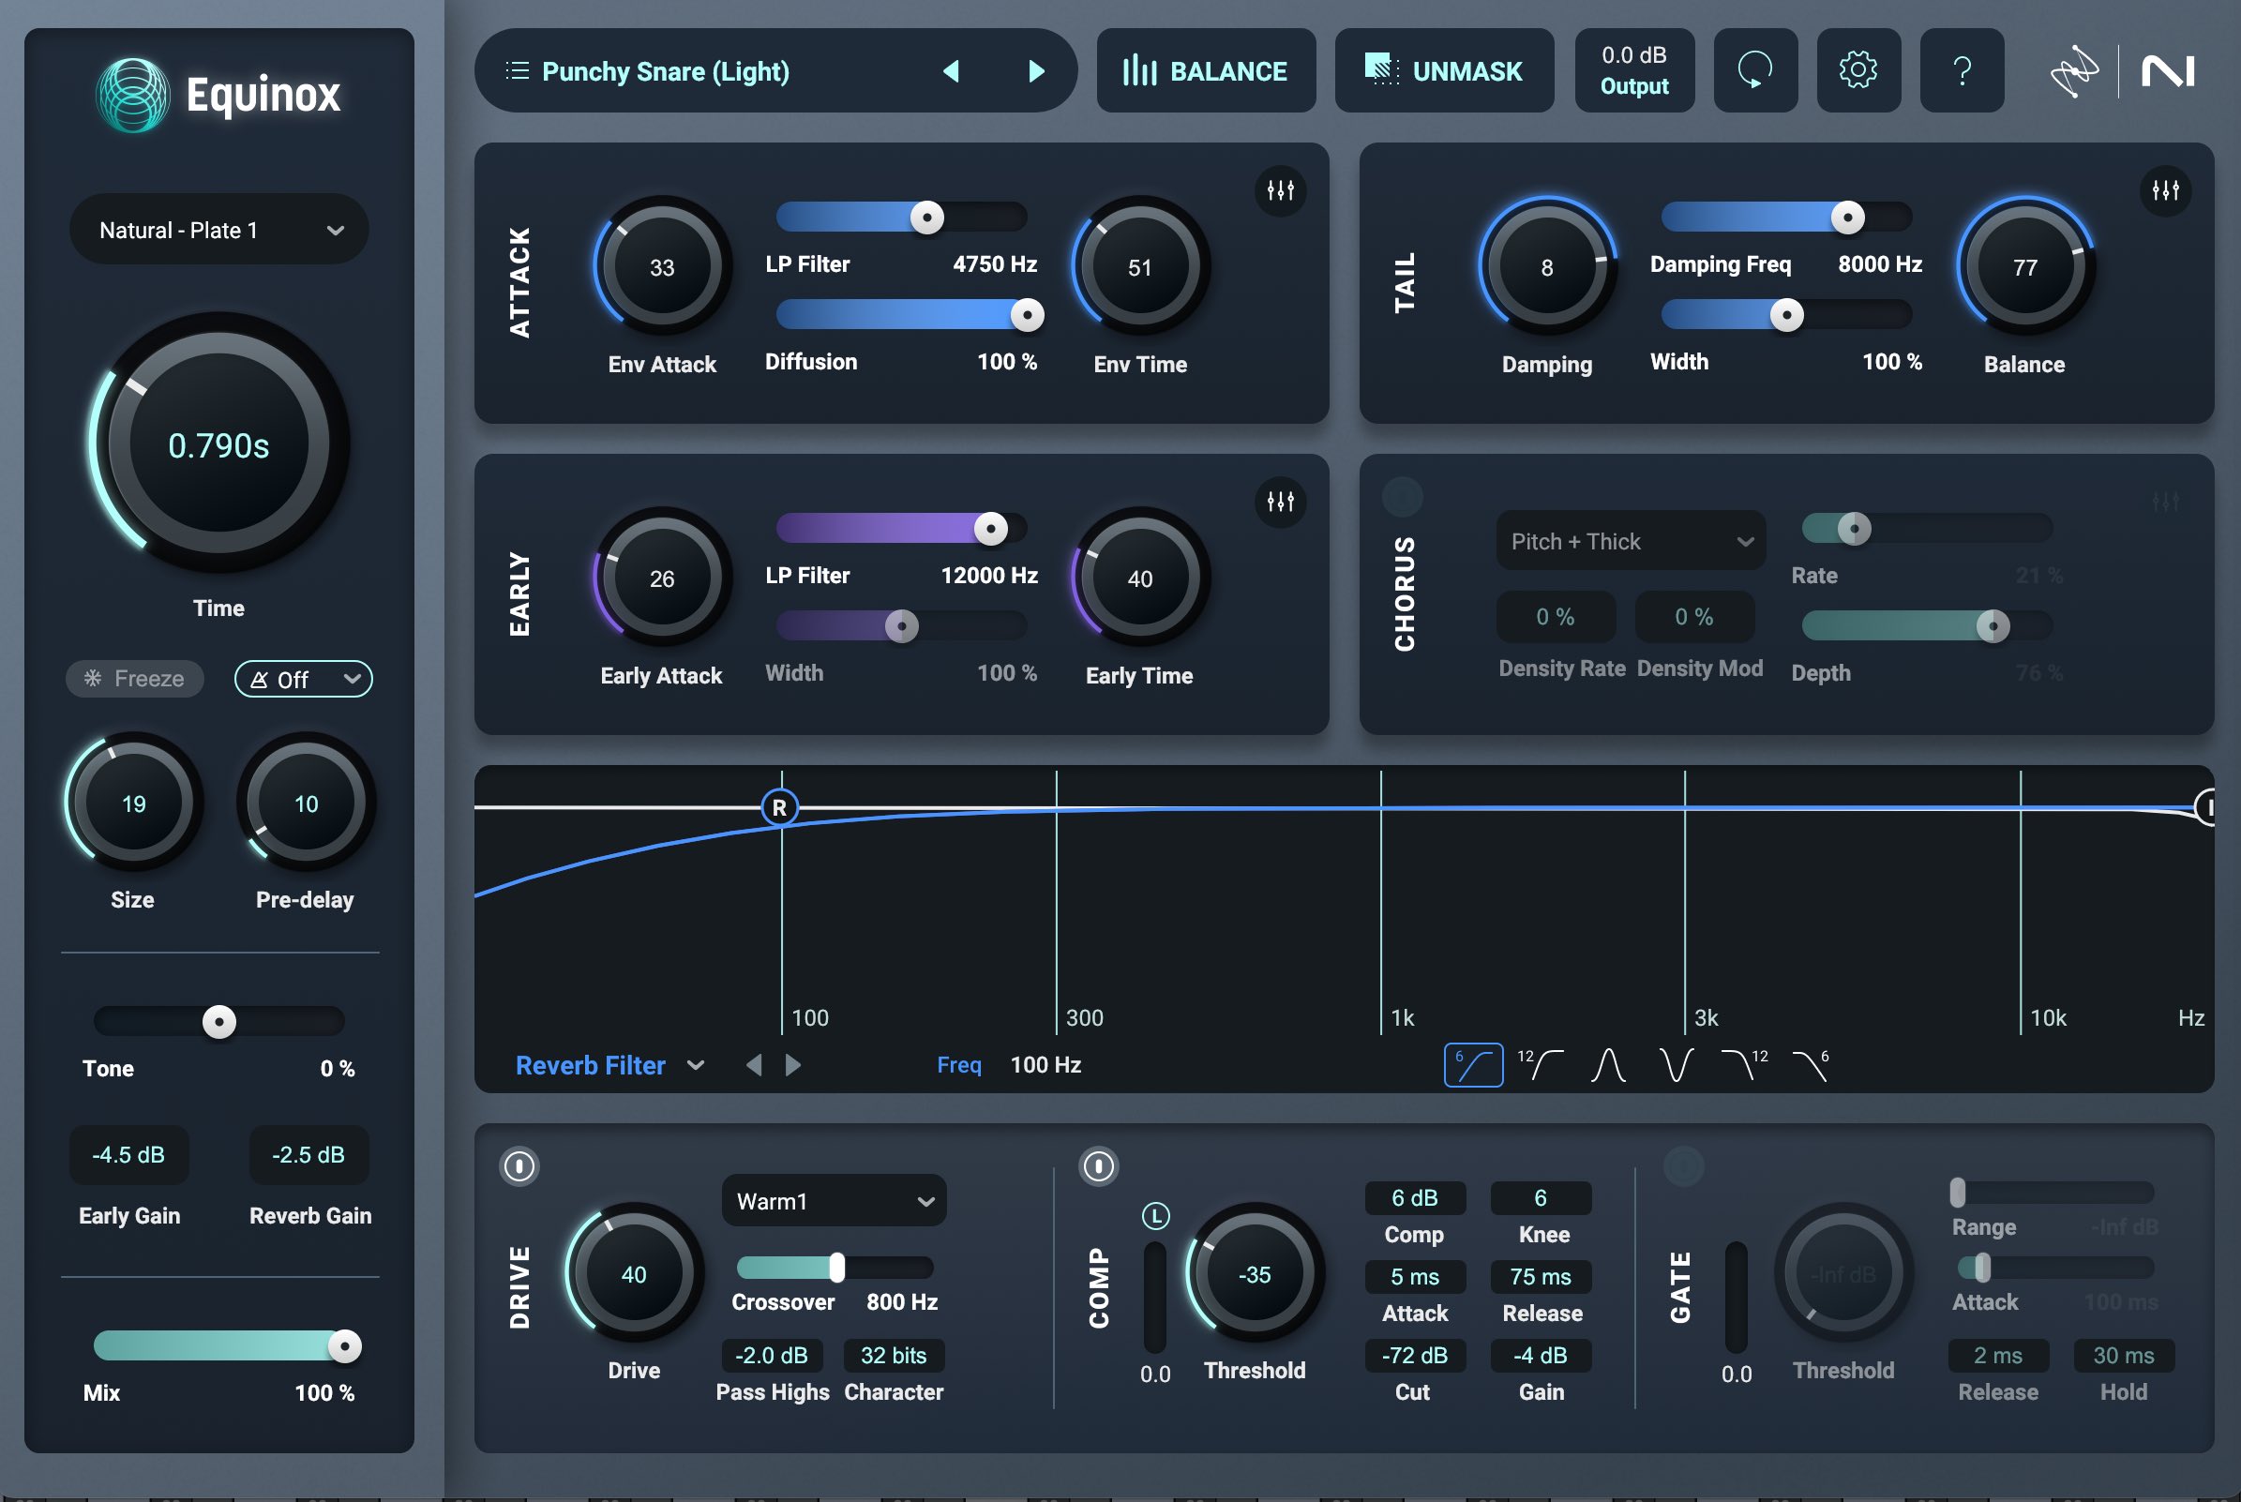2241x1502 pixels.
Task: Click the next preset arrow button
Action: tap(1036, 70)
